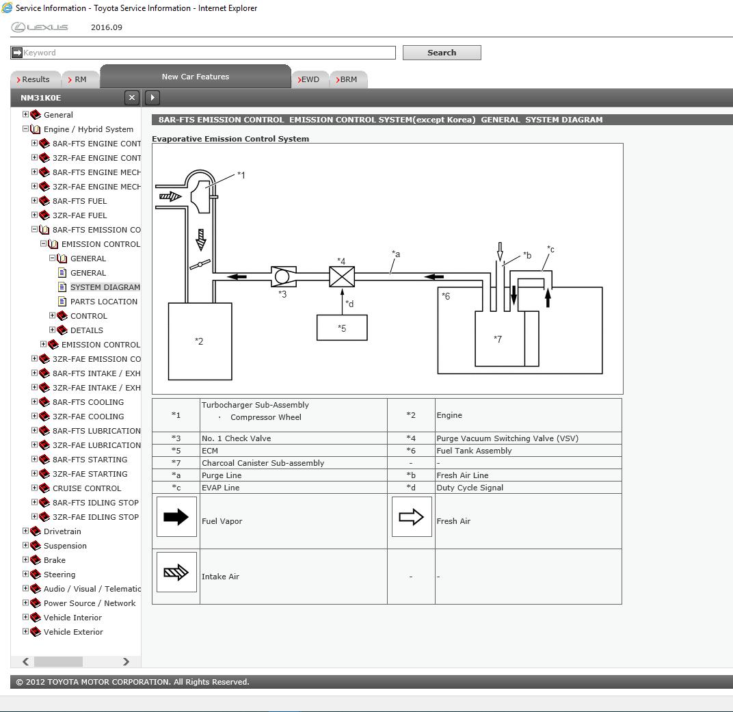Expand the 8AR-FTS COOLING node

click(x=35, y=401)
